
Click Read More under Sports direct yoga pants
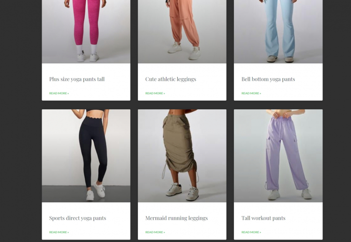(x=59, y=232)
